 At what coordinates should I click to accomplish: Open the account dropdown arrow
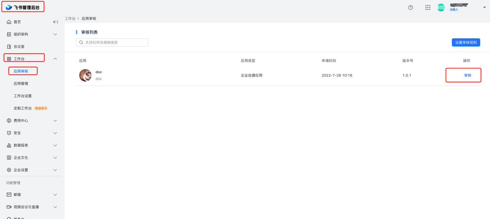click(x=485, y=7)
